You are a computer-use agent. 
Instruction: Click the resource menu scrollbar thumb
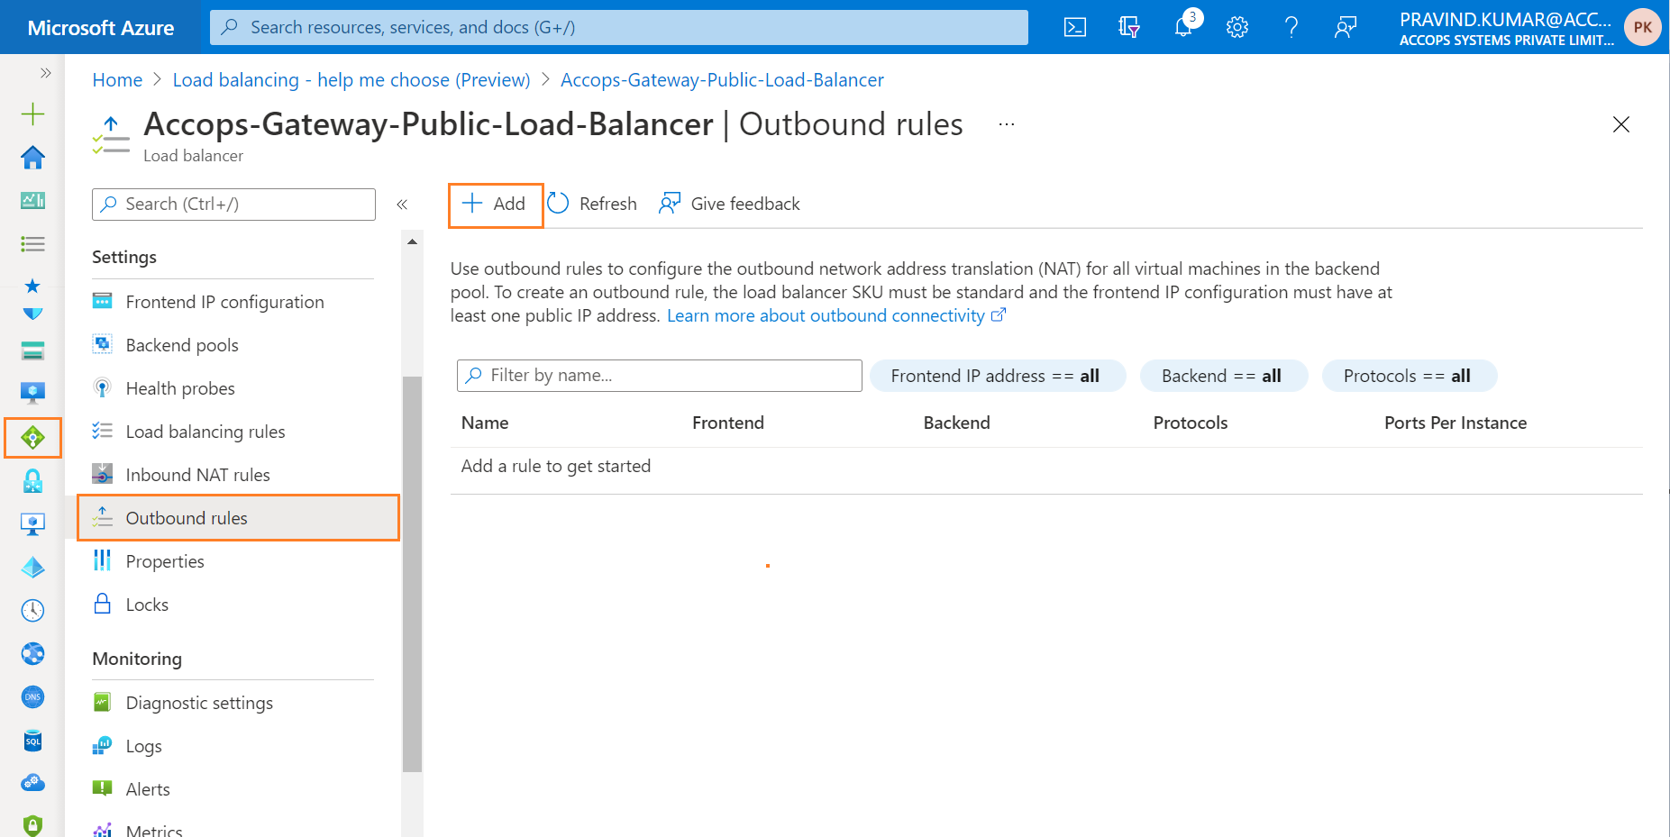click(412, 574)
